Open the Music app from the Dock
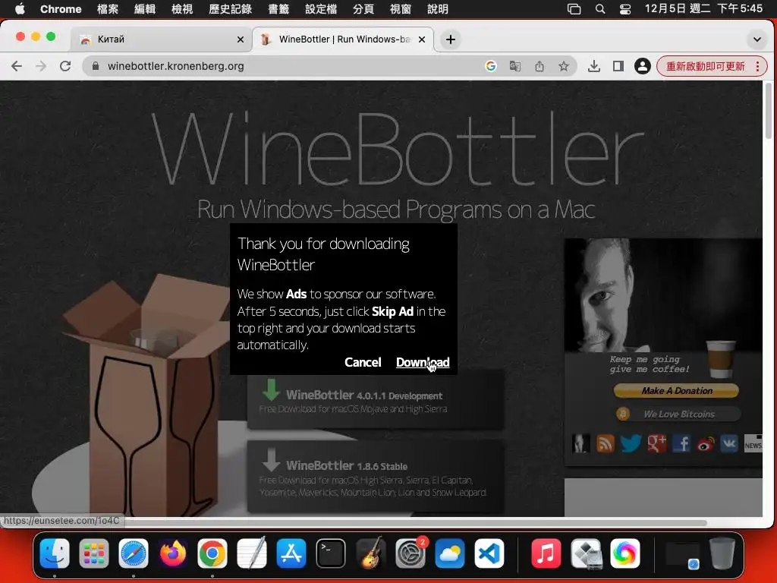 pyautogui.click(x=546, y=553)
